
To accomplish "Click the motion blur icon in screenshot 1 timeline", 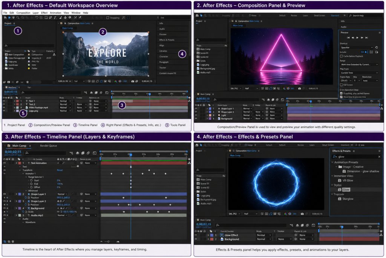I will 101,93.
